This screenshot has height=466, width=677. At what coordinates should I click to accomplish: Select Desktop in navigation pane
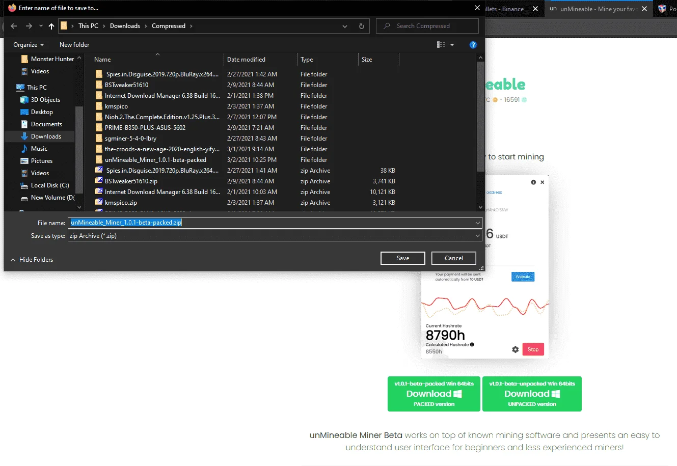(37, 112)
